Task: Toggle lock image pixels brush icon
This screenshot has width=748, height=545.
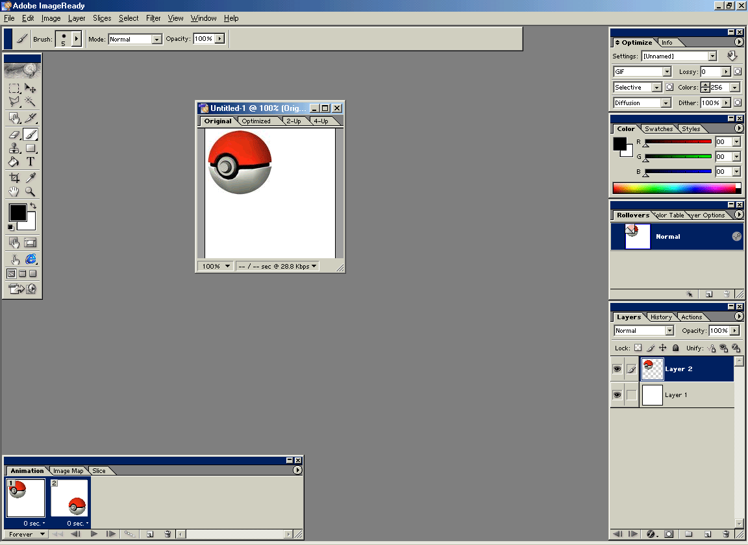Action: click(x=650, y=348)
